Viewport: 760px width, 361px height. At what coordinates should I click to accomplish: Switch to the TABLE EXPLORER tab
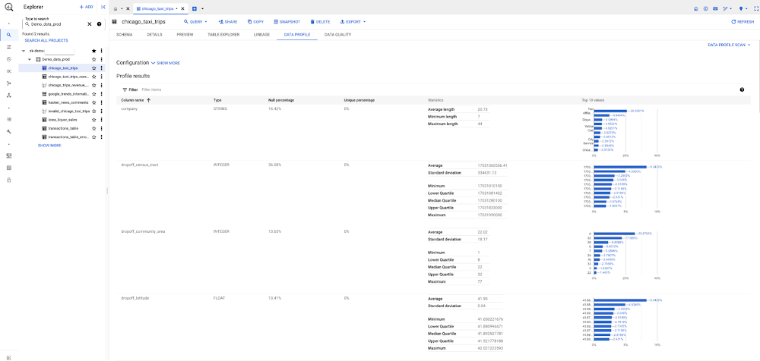223,35
